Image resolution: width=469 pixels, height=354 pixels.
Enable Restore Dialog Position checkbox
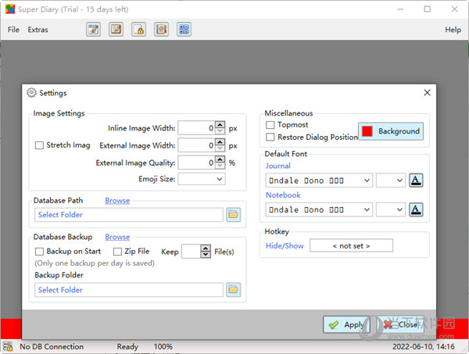point(270,138)
